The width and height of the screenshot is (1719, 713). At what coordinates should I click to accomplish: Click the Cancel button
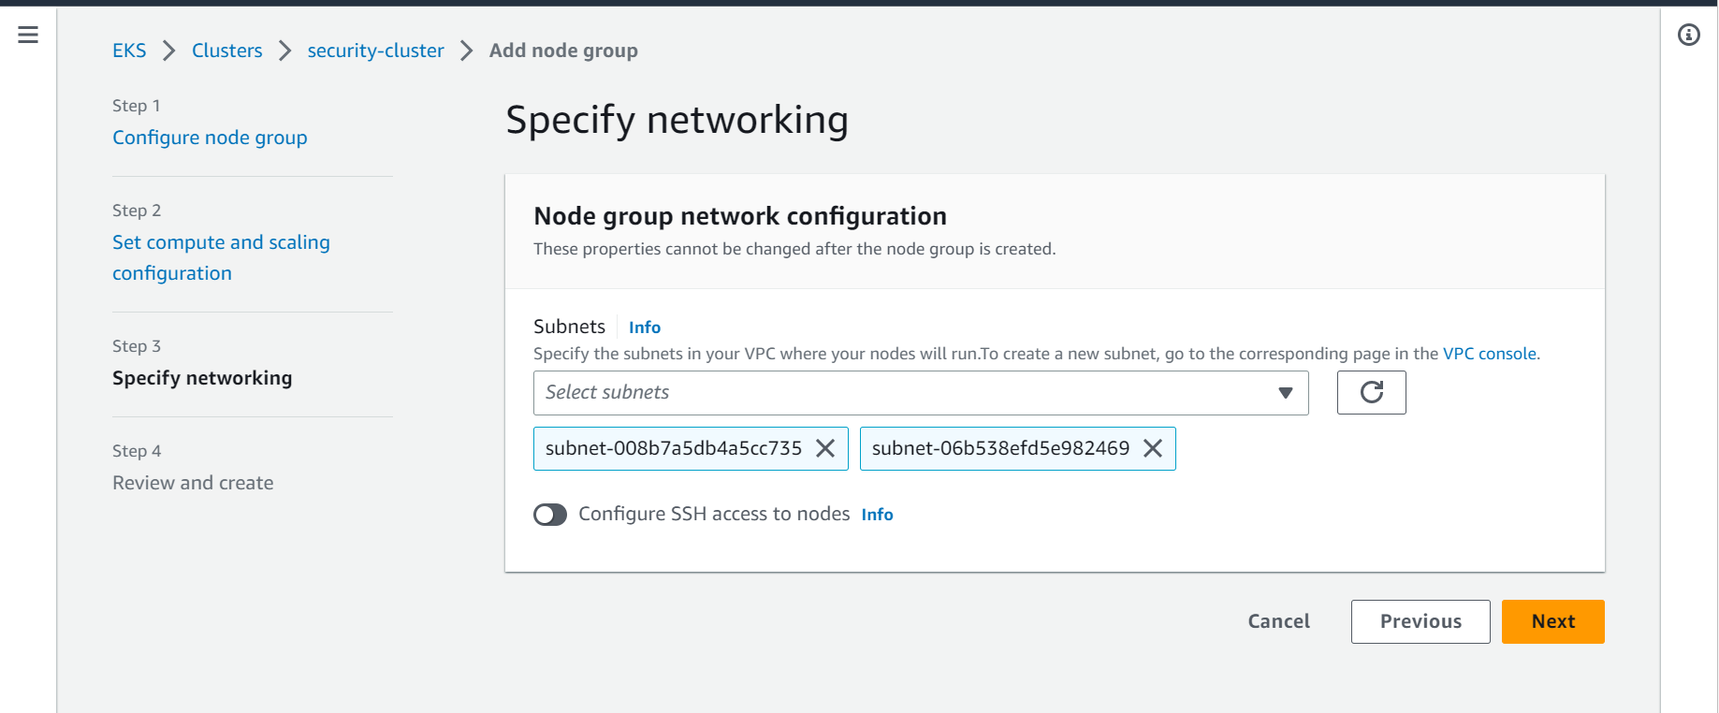coord(1278,621)
